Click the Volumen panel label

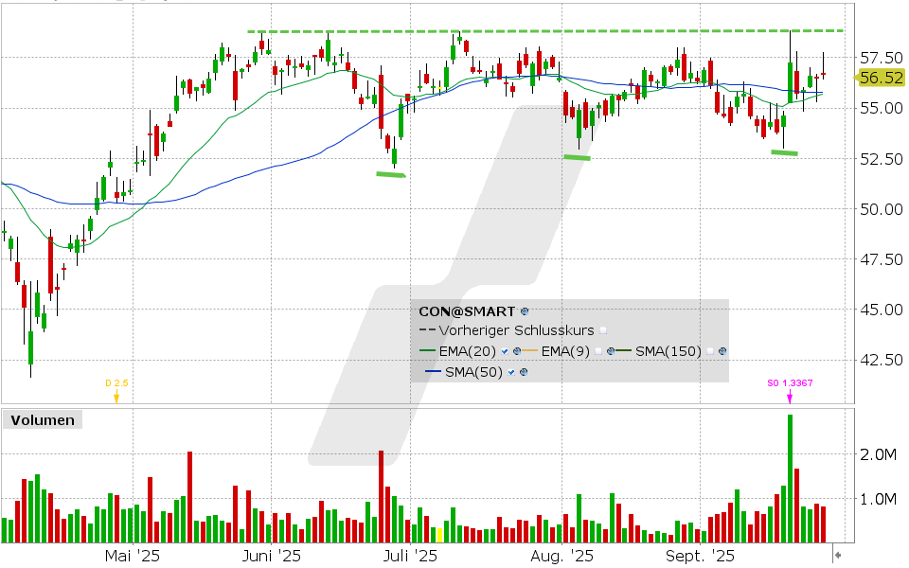point(42,420)
